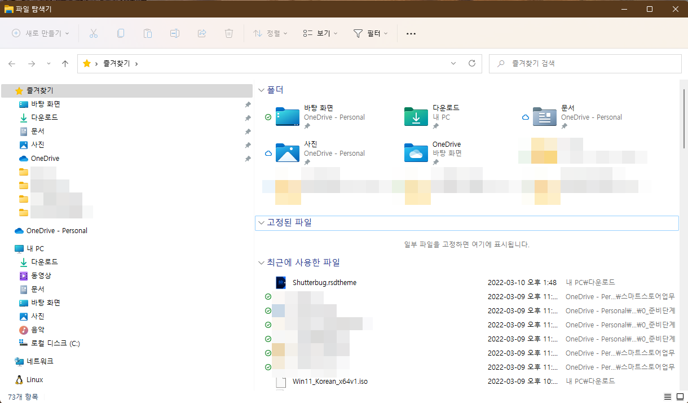This screenshot has width=688, height=403.
Task: Switch to details view in the status bar
Action: click(x=668, y=397)
